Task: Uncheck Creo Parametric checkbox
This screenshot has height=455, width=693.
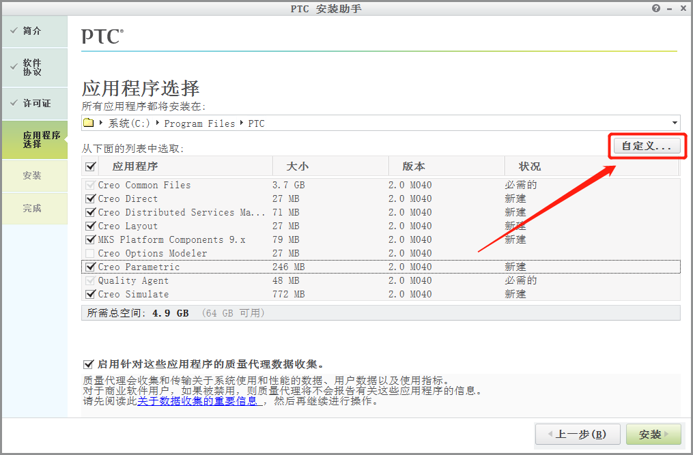Action: click(91, 267)
